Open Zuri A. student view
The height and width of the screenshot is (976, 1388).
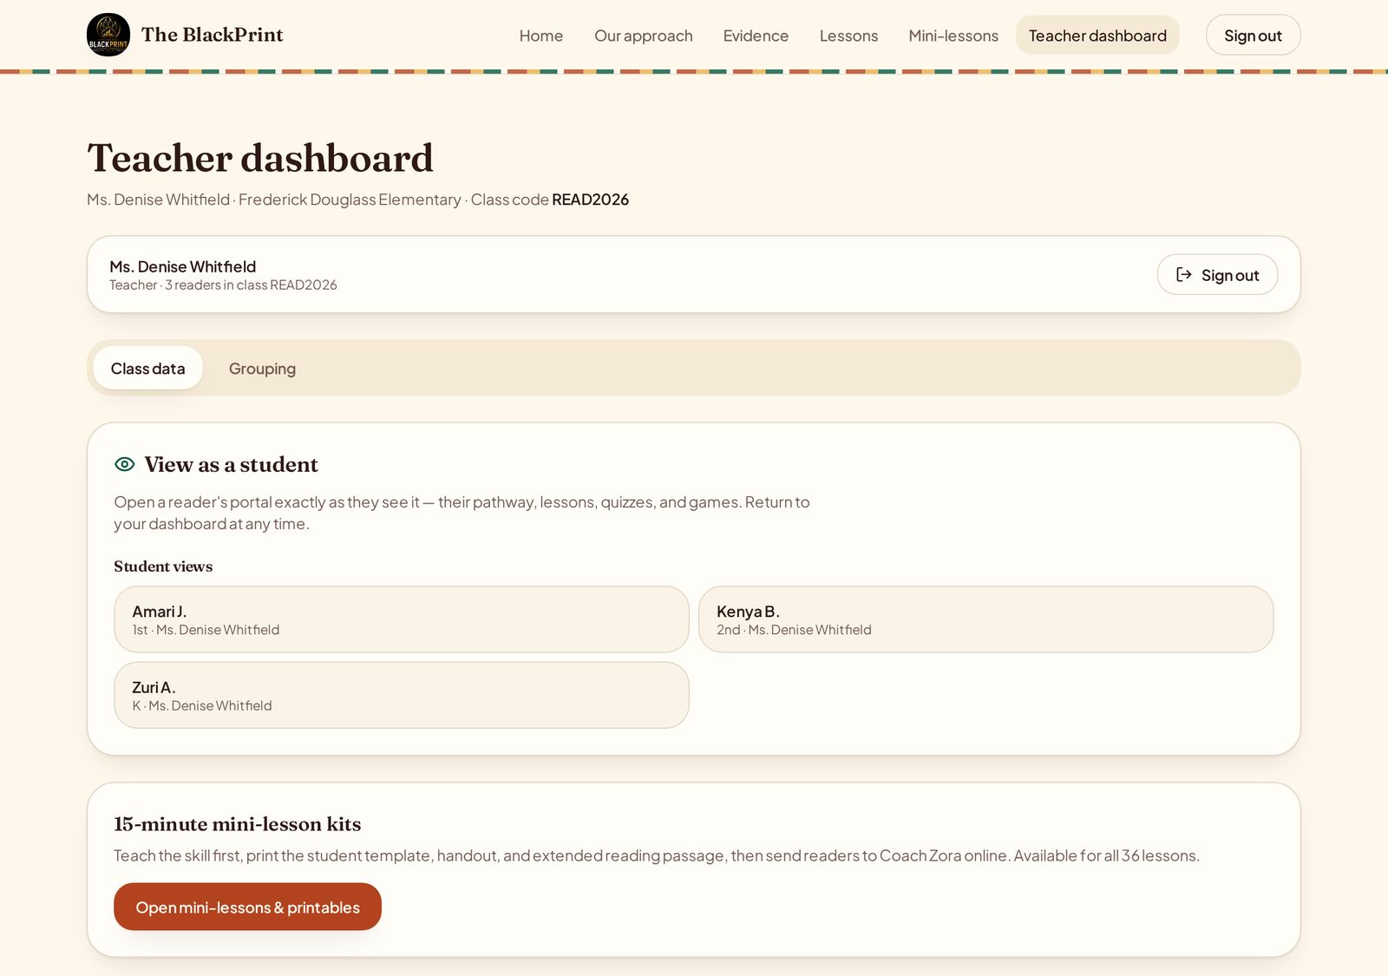click(x=402, y=695)
